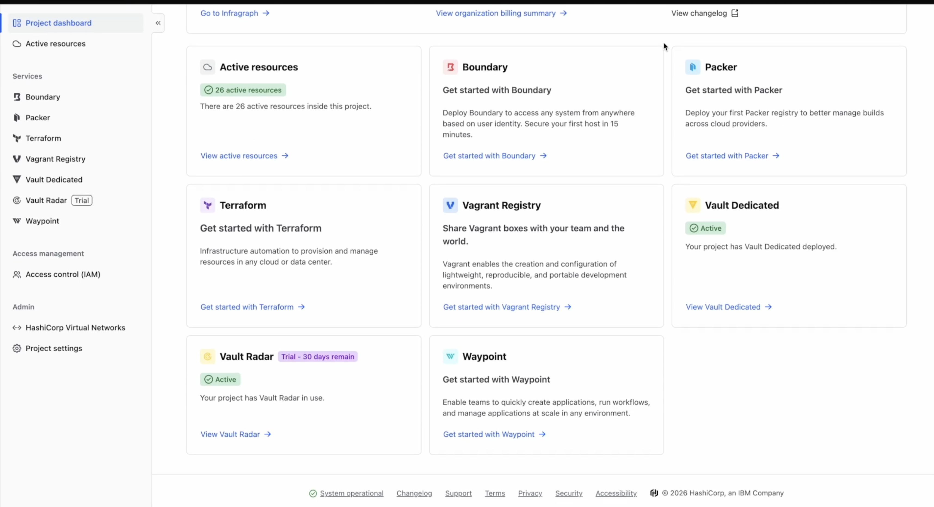Click Get started with Vagrant Registry link
This screenshot has height=507, width=934.
pyautogui.click(x=507, y=307)
